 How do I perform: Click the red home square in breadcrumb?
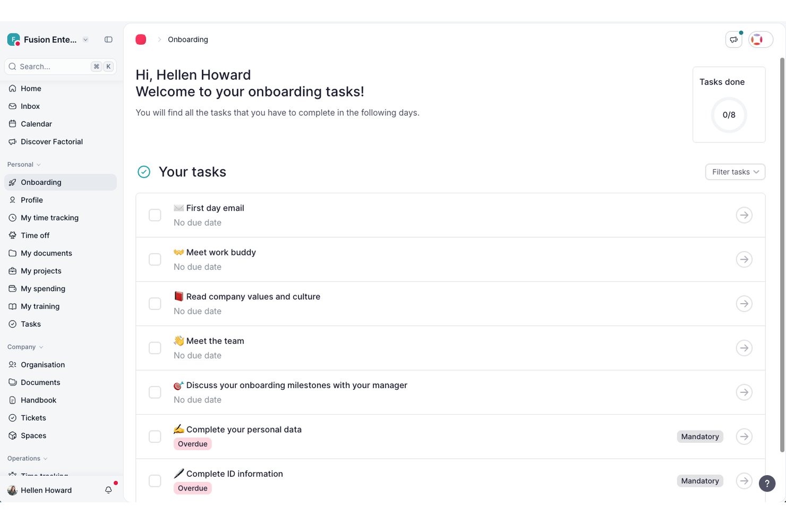click(x=141, y=39)
